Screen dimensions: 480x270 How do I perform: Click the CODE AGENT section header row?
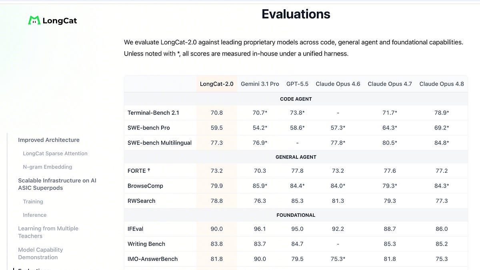(296, 99)
